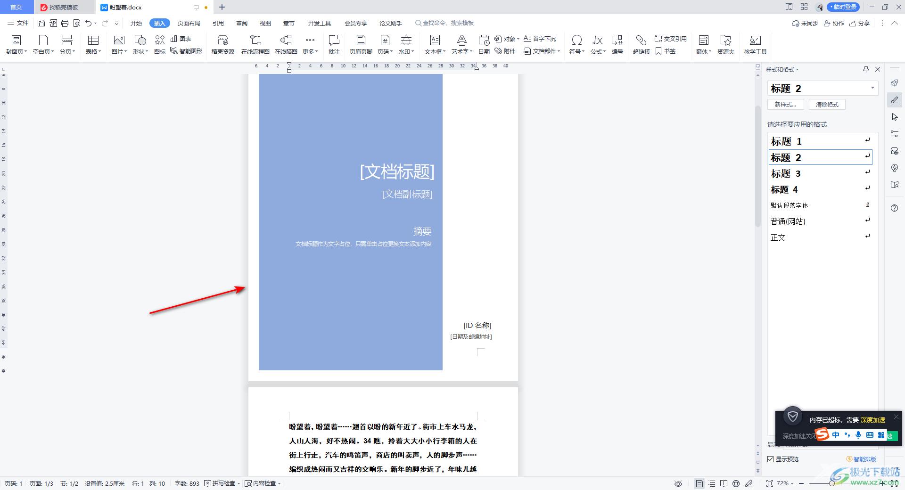Insert an icon graphic (图标)

point(160,45)
